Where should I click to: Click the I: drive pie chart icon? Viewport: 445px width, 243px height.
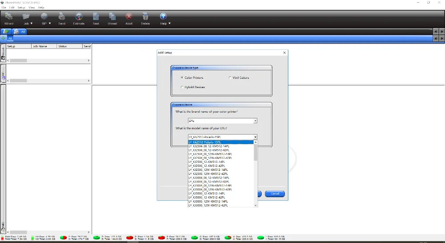tap(260, 238)
